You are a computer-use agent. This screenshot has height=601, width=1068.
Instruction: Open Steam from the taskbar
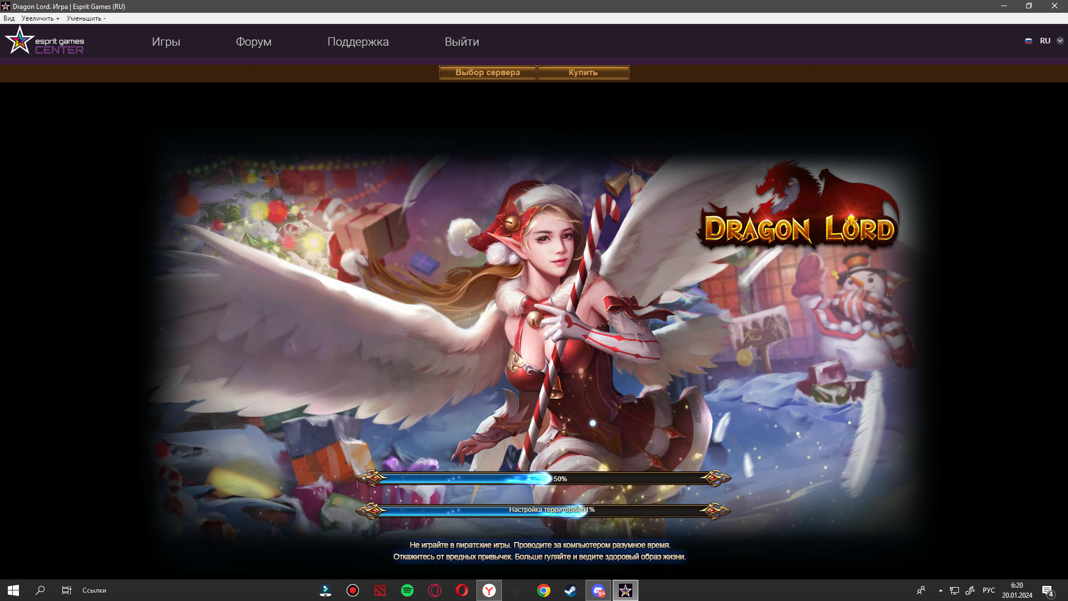pos(570,590)
